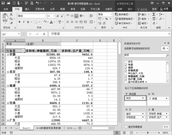The height and width of the screenshot is (135, 172).
Task: Click the Borders icon
Action: [x=36, y=22]
